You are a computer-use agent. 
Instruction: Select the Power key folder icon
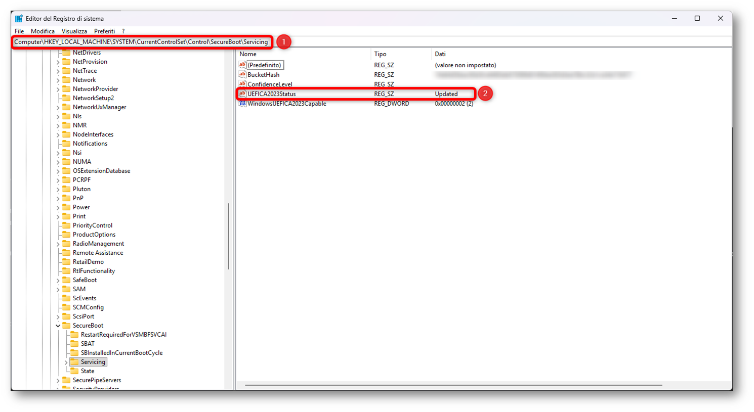(66, 207)
